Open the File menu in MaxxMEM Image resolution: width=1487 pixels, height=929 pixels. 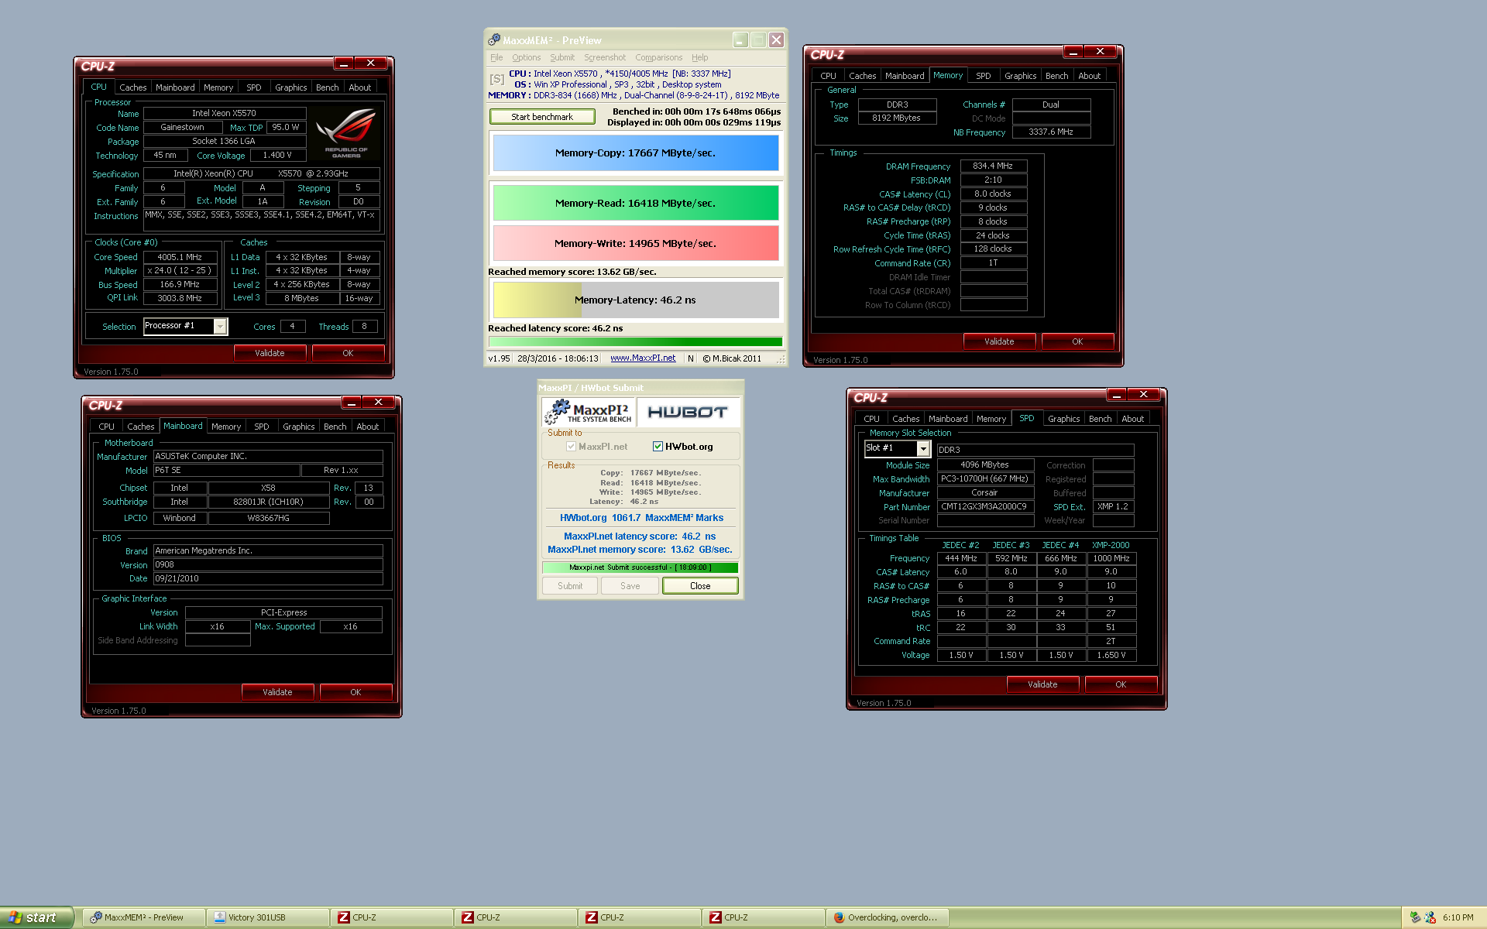tap(496, 57)
